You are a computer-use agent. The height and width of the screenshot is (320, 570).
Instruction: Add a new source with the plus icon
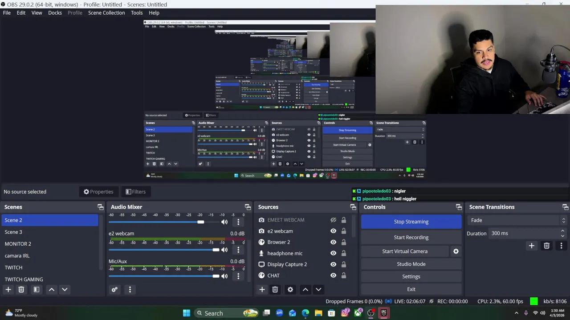click(262, 289)
